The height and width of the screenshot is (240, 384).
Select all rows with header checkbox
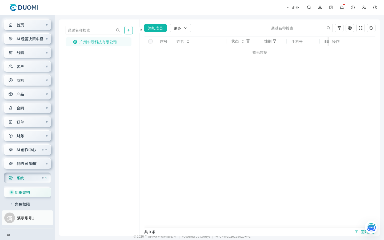(x=150, y=41)
